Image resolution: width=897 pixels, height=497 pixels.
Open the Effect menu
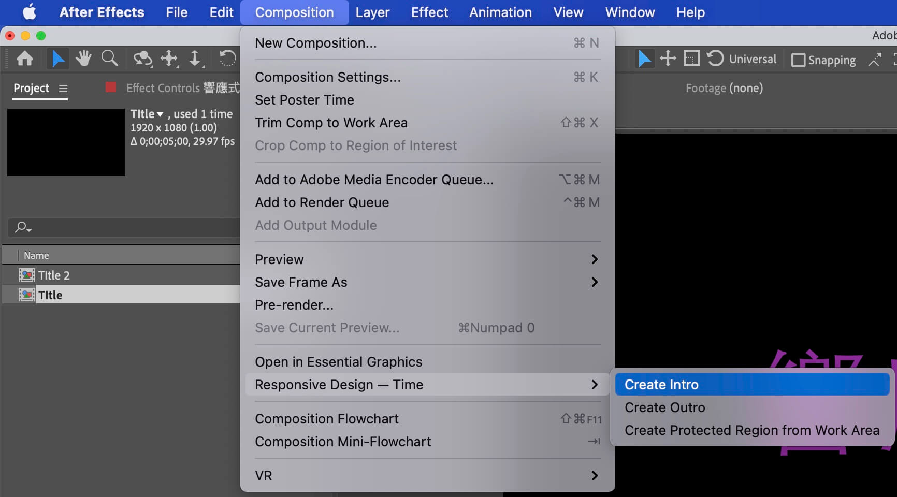click(429, 12)
